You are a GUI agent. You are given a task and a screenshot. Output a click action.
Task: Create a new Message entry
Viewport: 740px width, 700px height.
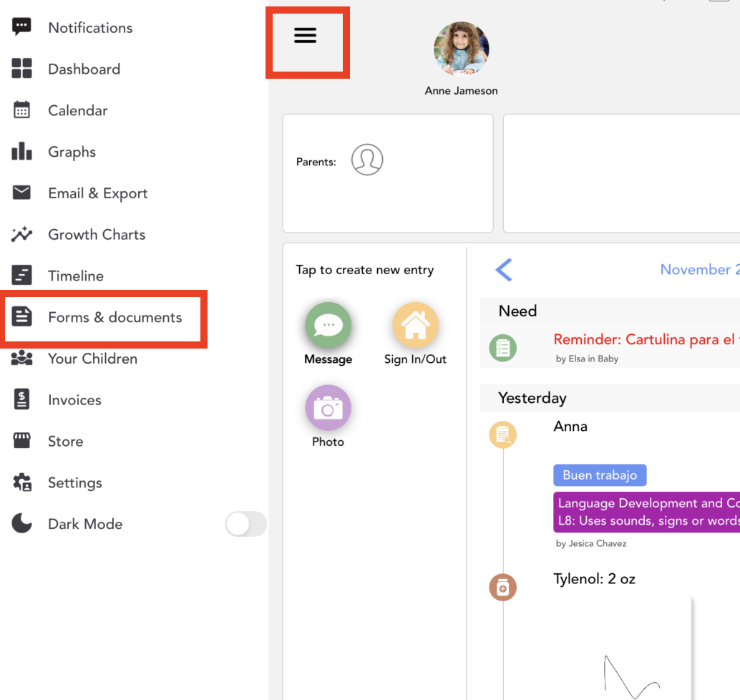pos(328,325)
